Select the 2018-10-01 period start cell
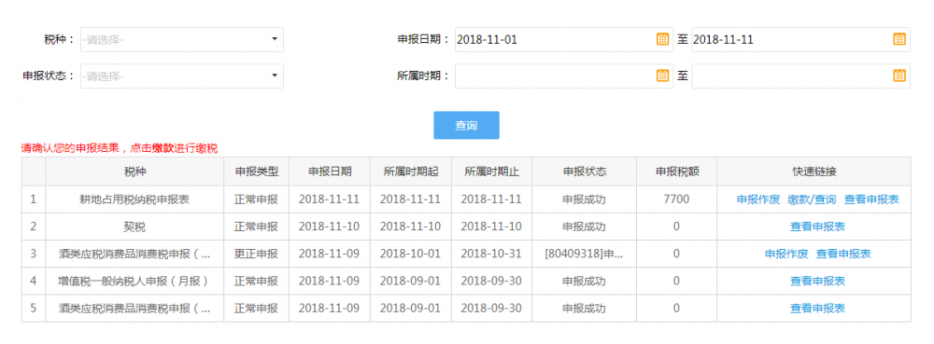This screenshot has width=934, height=344. coord(410,254)
